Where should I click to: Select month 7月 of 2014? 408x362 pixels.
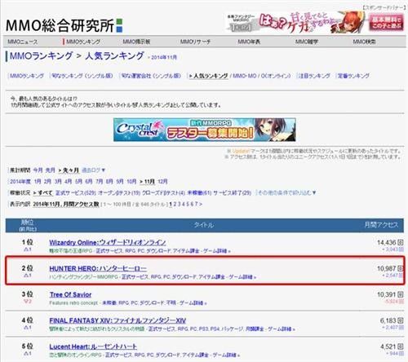(100, 182)
